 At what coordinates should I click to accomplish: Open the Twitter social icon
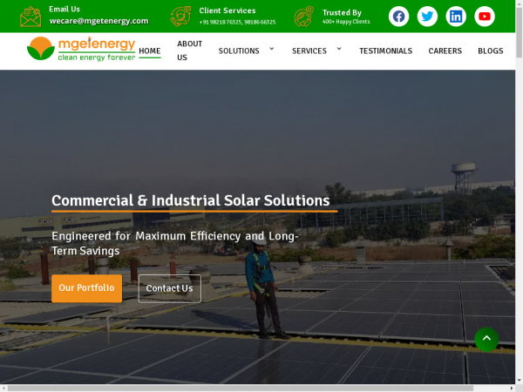click(x=427, y=17)
